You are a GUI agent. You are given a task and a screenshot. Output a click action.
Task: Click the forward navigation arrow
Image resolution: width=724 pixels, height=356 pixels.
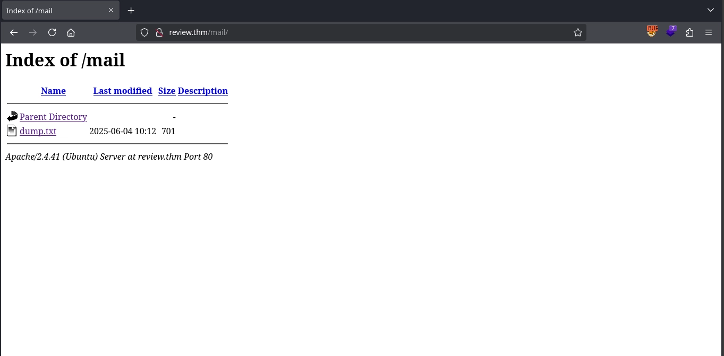coord(33,32)
